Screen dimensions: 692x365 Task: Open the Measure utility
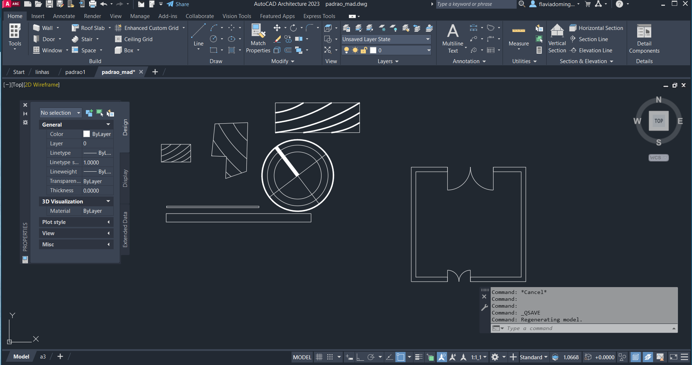pyautogui.click(x=518, y=36)
